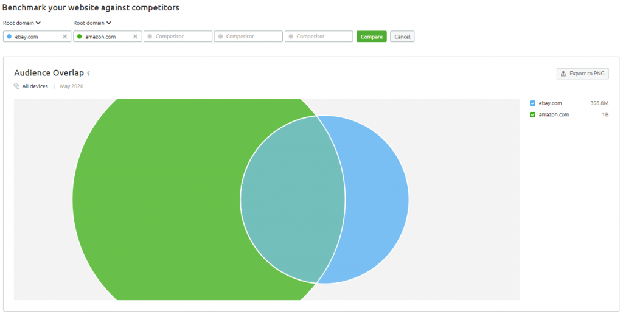Remove amazon.com using its X icon
This screenshot has width=623, height=314.
point(135,37)
